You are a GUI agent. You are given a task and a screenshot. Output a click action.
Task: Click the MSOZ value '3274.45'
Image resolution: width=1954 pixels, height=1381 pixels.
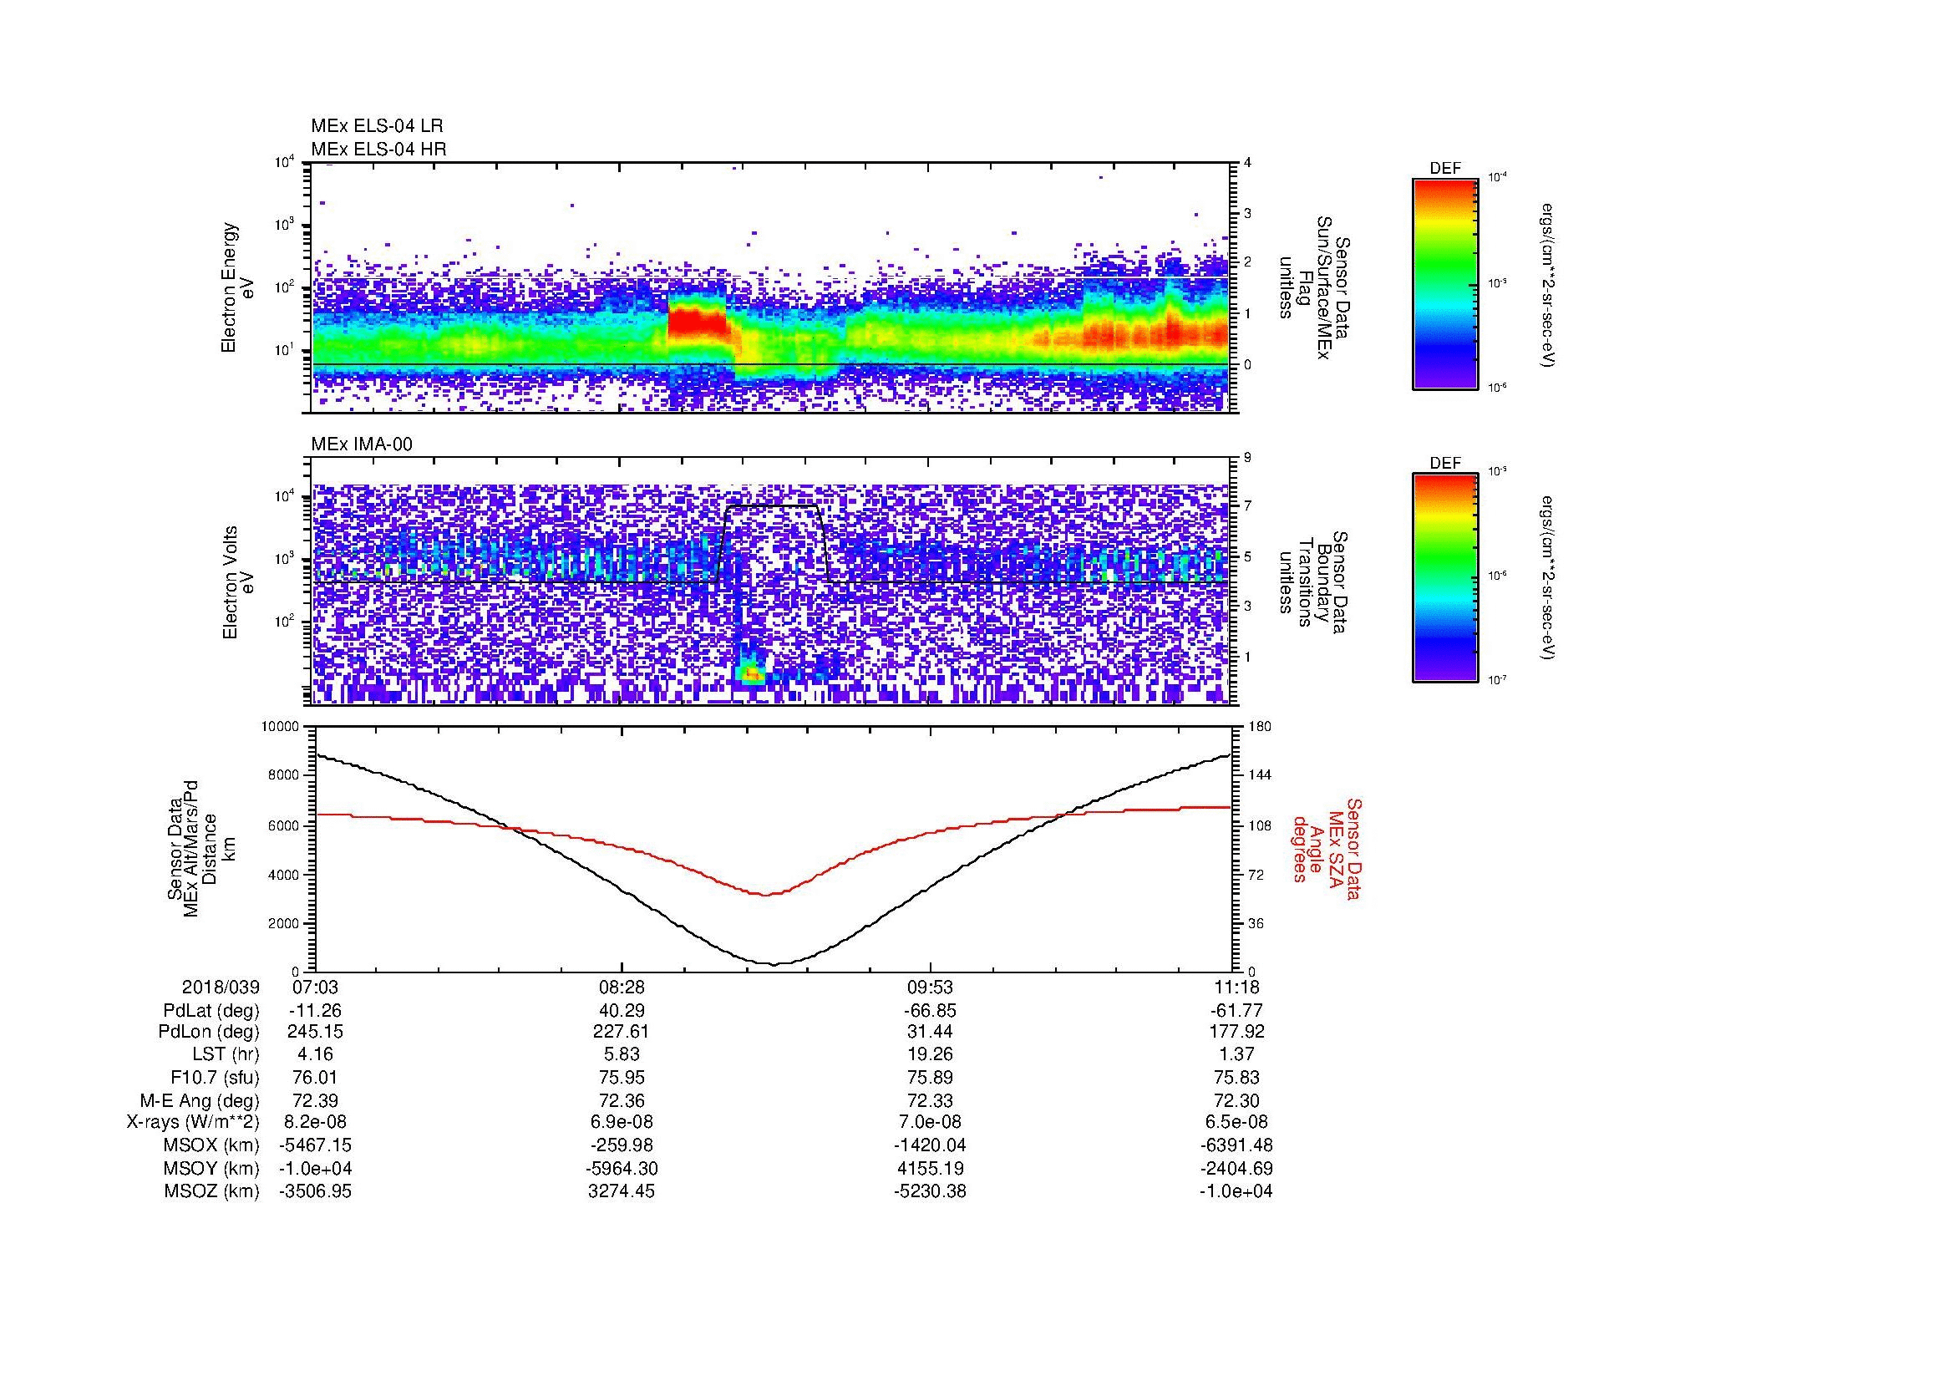[x=623, y=1191]
